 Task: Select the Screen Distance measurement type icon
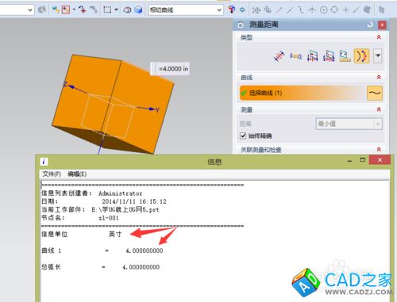(345, 56)
